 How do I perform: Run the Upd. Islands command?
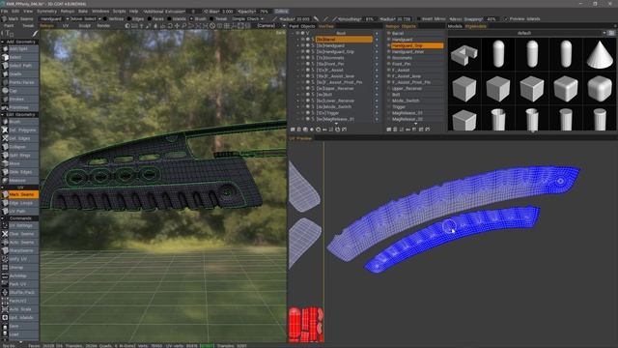pos(19,318)
